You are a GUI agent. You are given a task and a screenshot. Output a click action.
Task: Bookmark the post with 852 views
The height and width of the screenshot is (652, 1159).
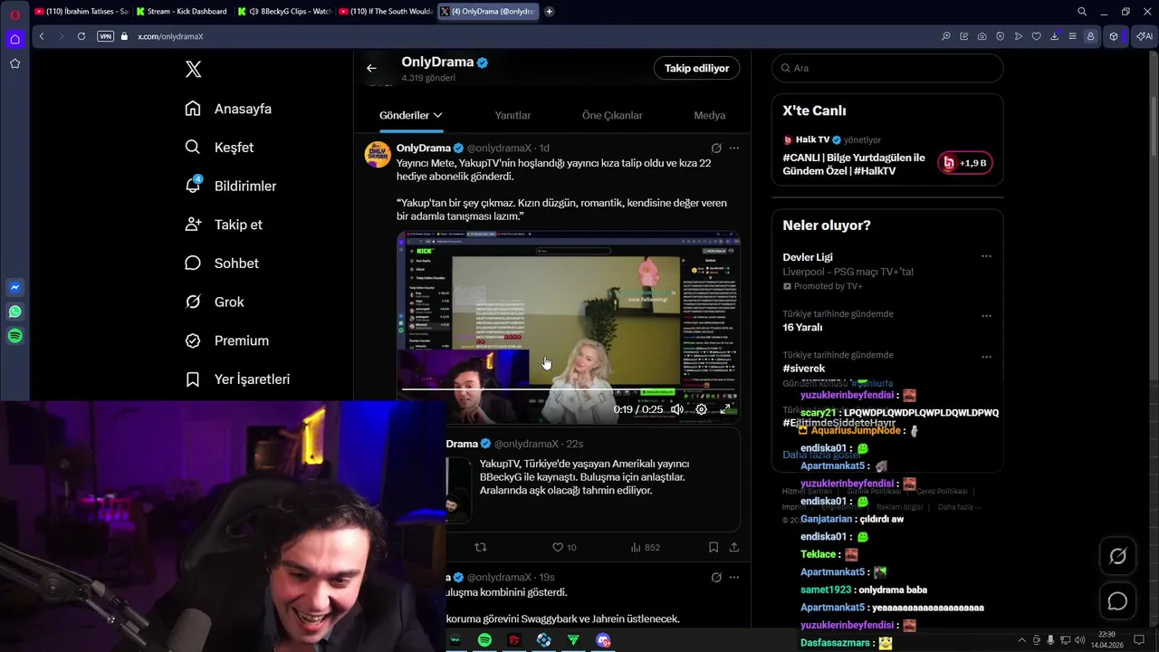click(714, 547)
